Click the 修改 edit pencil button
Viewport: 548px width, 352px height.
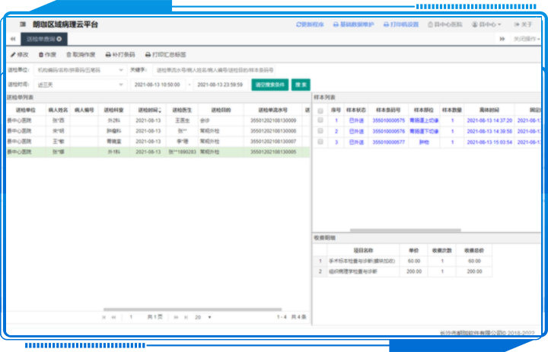pos(19,55)
